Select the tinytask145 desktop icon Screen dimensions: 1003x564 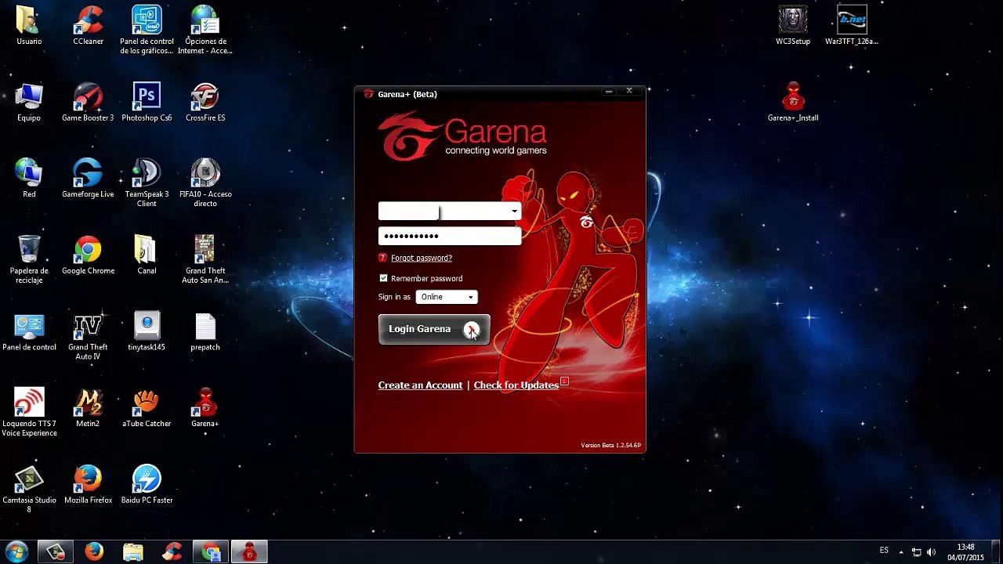pyautogui.click(x=147, y=332)
